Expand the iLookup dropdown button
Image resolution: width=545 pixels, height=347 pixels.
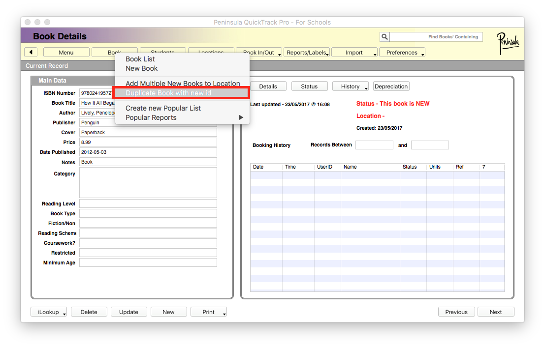[x=49, y=312]
